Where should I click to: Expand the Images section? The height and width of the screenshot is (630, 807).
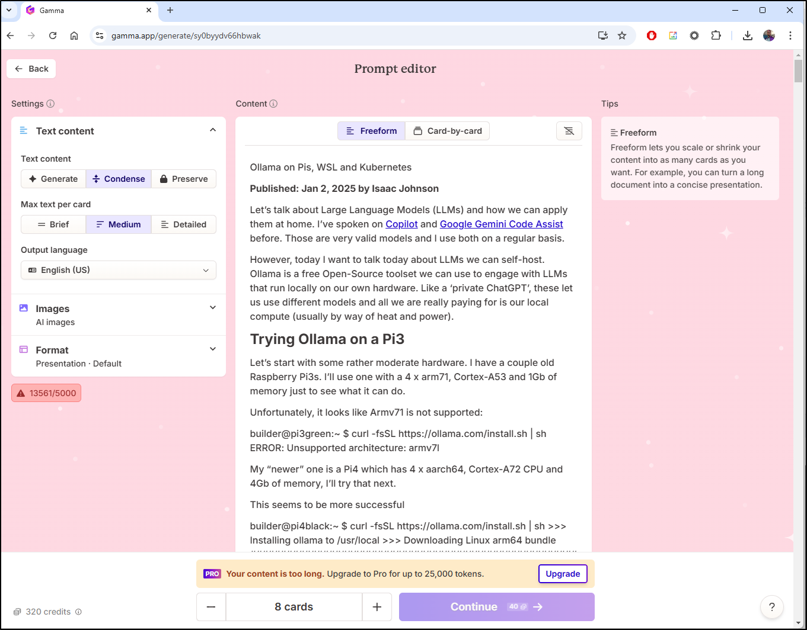(x=213, y=308)
